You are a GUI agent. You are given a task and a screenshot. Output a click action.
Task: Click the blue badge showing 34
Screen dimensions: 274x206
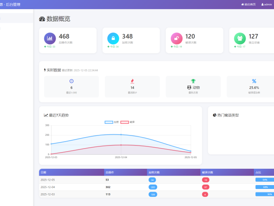(x=152, y=180)
